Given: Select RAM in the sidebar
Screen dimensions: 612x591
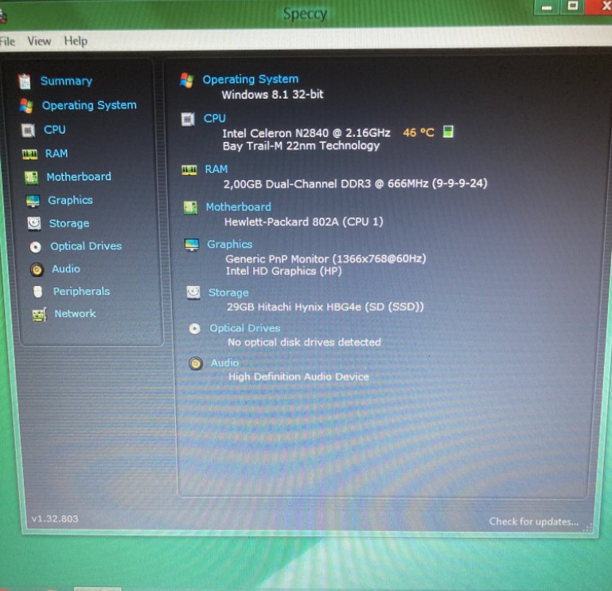Looking at the screenshot, I should click(57, 154).
